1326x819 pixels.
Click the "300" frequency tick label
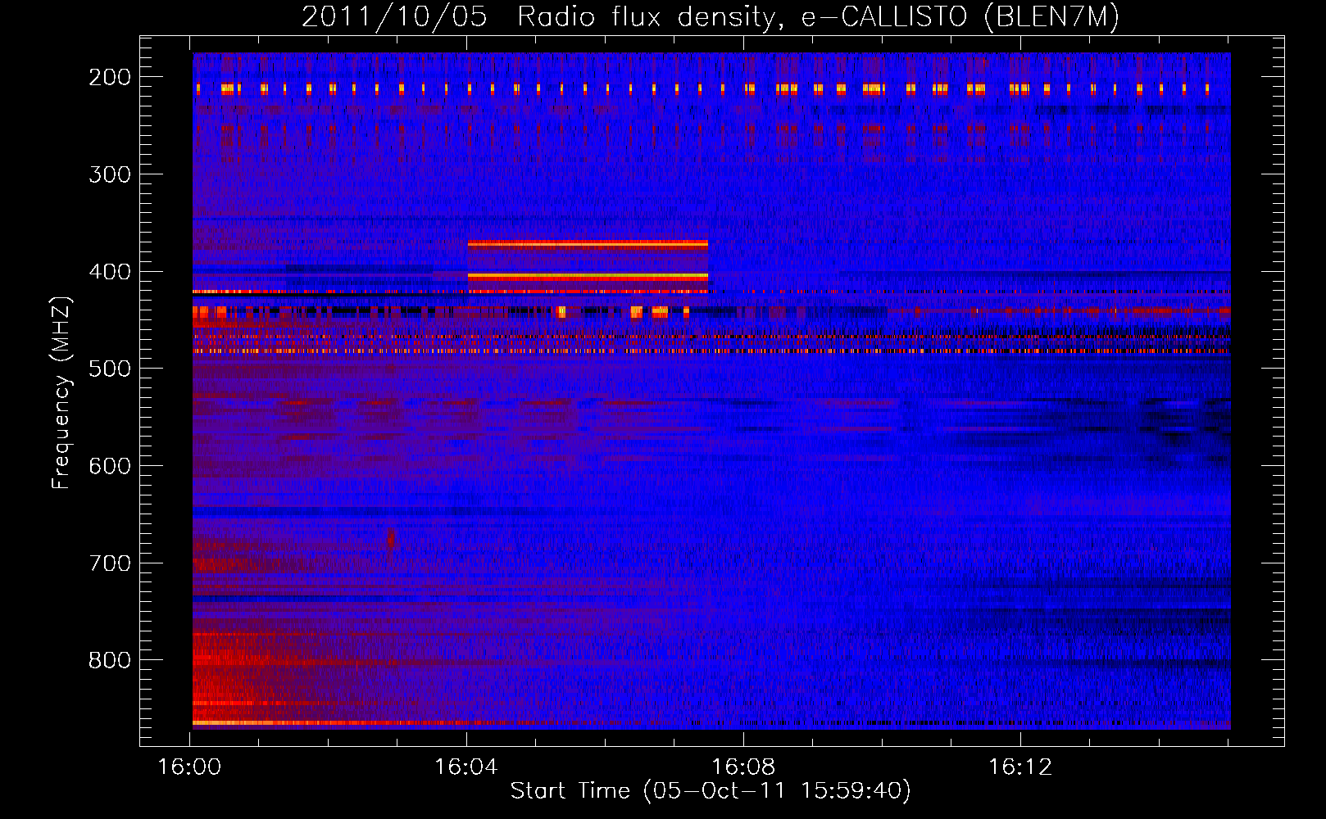click(110, 174)
